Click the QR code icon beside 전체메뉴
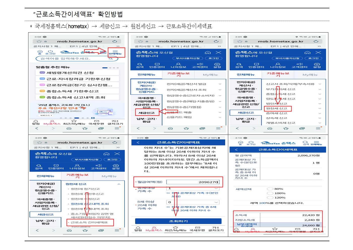353x250 pixels. click(103, 52)
